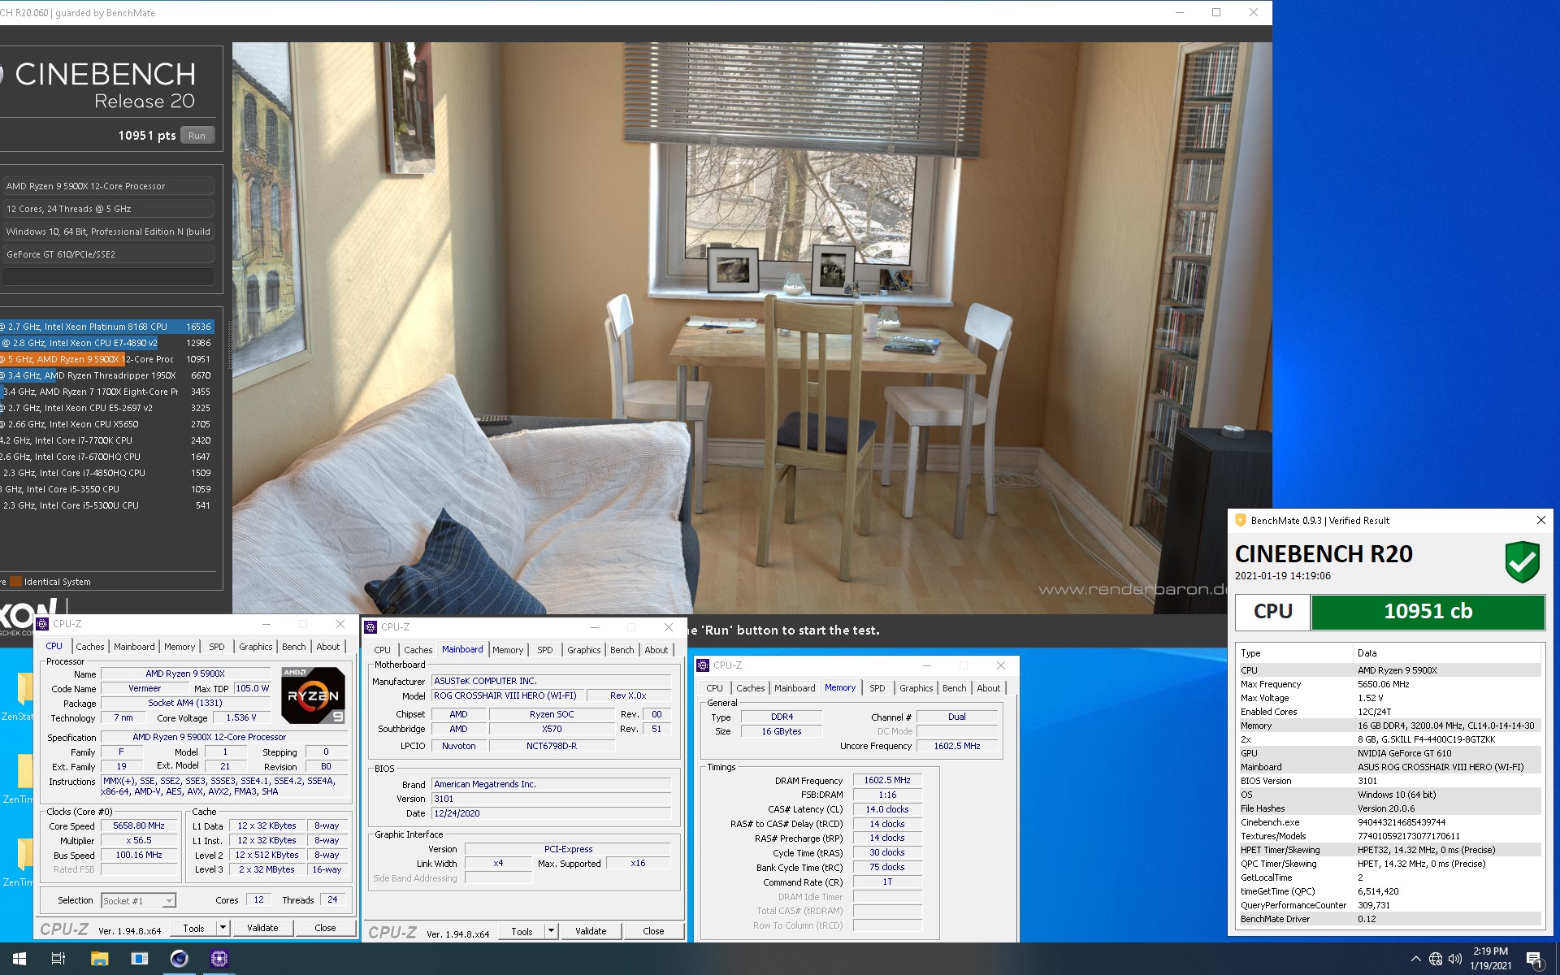The width and height of the screenshot is (1560, 975).
Task: Open the ZenStat desktop folder icon
Action: pos(18,695)
